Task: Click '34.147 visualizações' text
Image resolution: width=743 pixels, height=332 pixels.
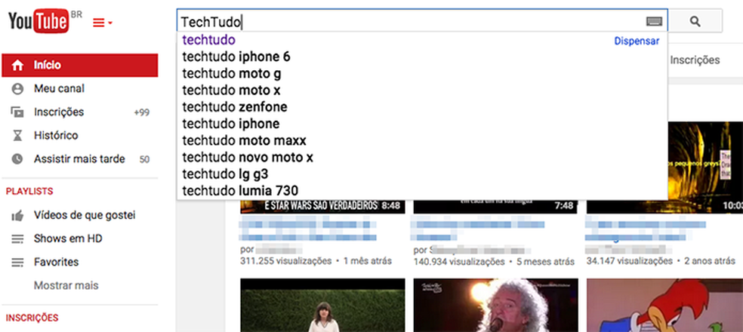Action: (x=629, y=261)
